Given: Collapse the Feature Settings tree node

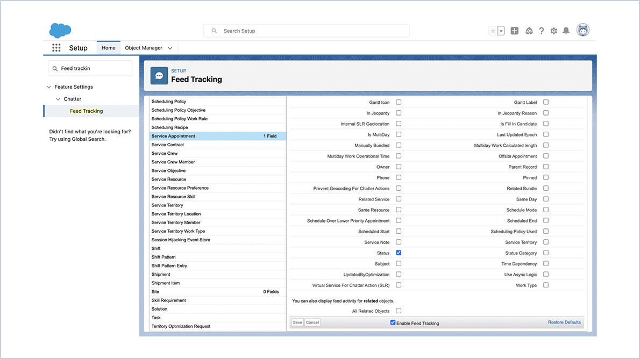Looking at the screenshot, I should (49, 87).
